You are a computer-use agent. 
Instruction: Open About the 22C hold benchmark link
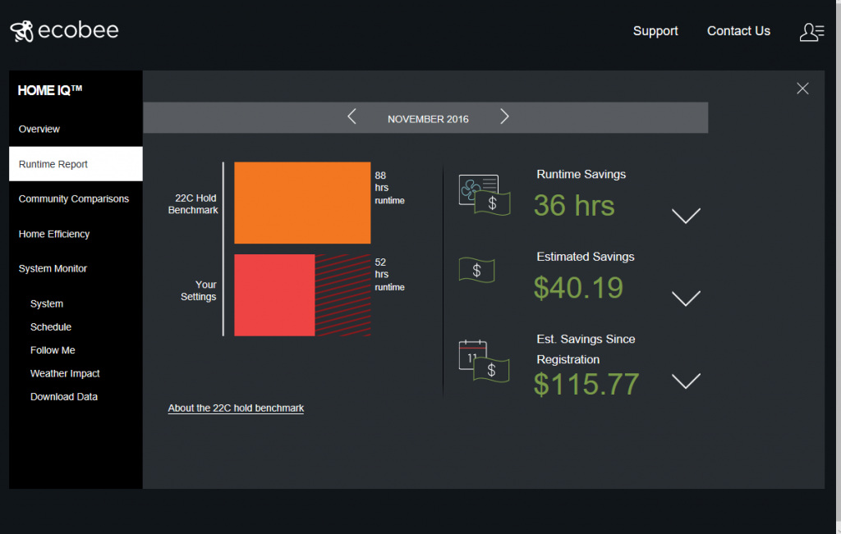click(236, 408)
